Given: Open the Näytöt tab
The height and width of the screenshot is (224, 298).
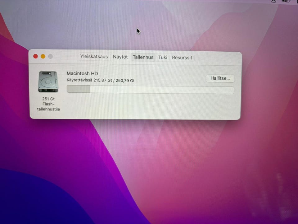Looking at the screenshot, I should [x=120, y=57].
